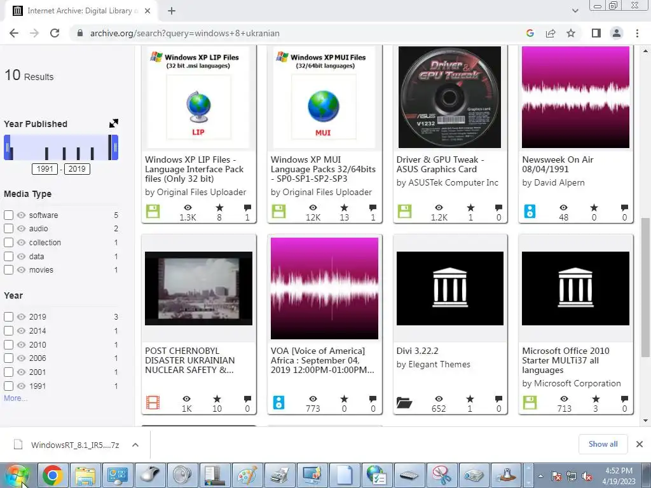Expand more Year filter options
This screenshot has width=651, height=488.
[16, 398]
